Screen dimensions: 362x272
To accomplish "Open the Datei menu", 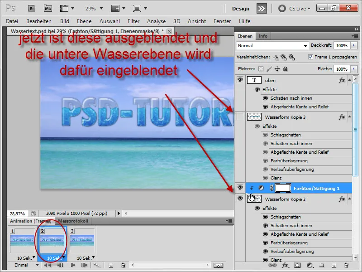I will pyautogui.click(x=12, y=21).
